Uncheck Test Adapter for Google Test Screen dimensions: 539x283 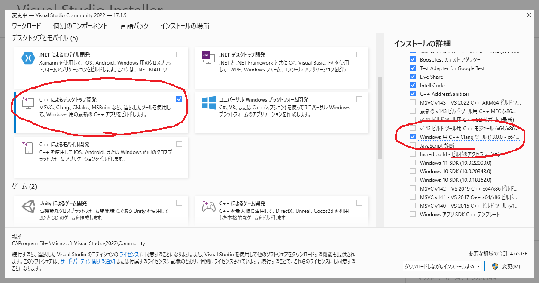coord(413,68)
